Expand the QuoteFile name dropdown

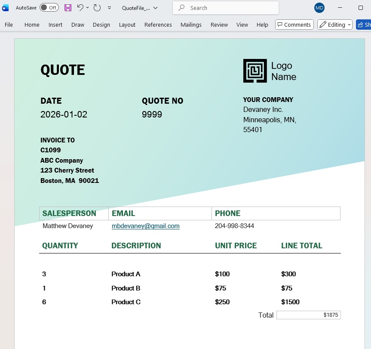[x=155, y=8]
